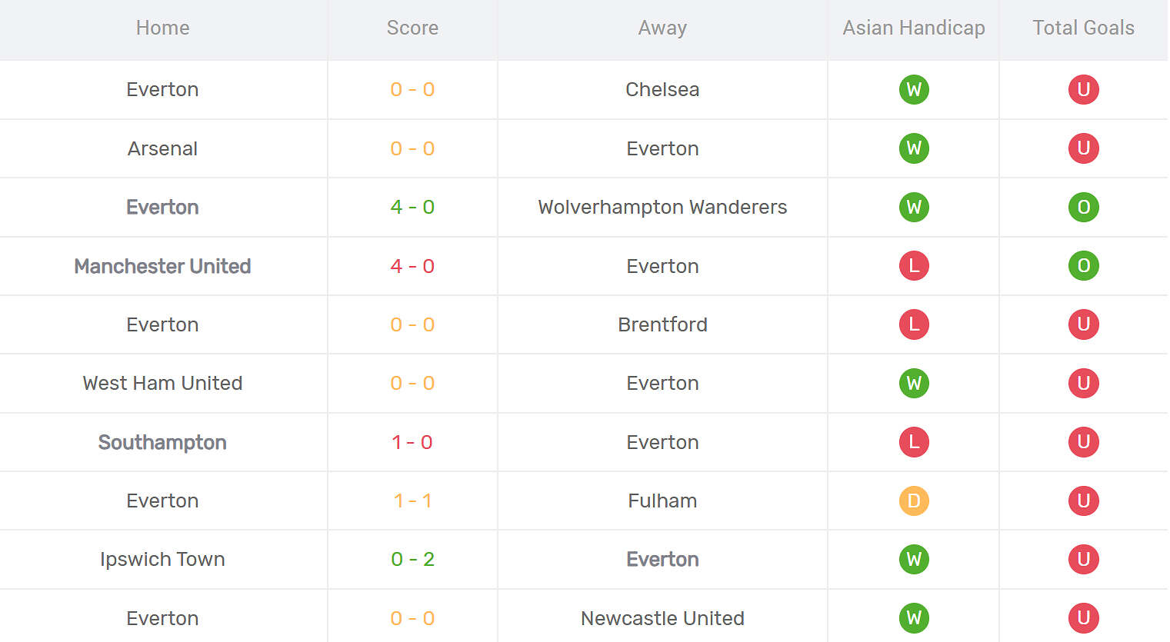Viewport: 1170px width, 642px height.
Task: Click the 1 - 1 score of Everton vs Fulham
Action: pos(412,501)
